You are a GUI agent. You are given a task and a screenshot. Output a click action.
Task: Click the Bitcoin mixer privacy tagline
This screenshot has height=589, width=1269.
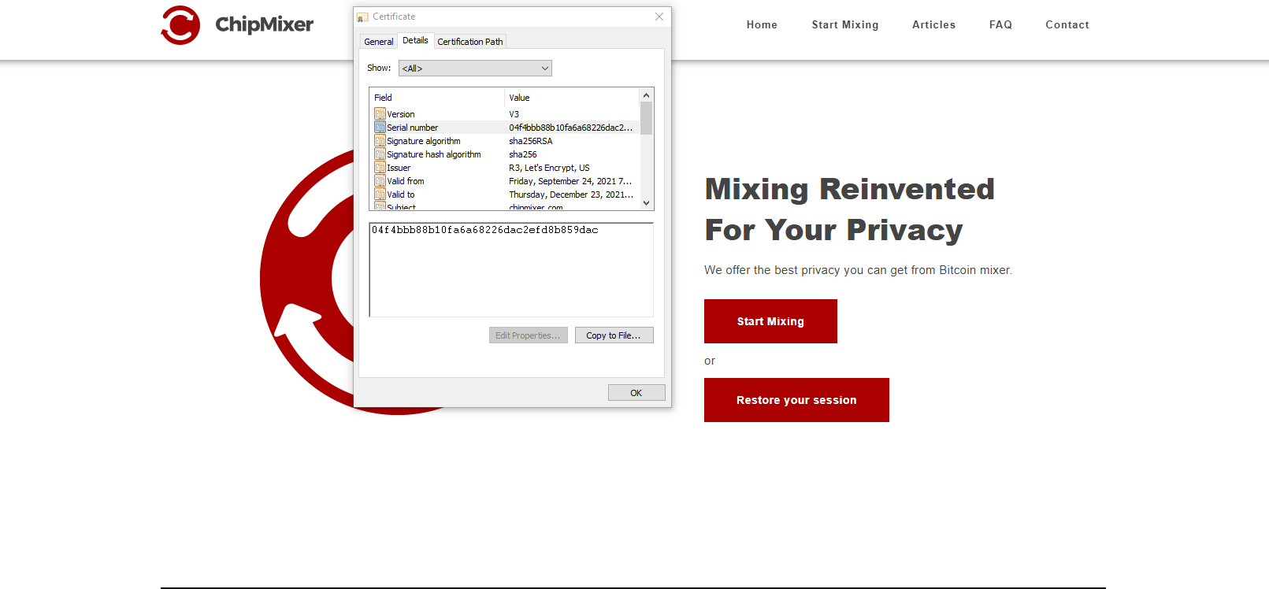tap(858, 270)
